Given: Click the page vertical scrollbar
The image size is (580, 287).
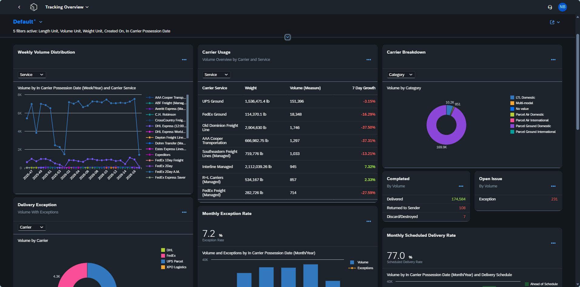Looking at the screenshot, I should pos(578,82).
